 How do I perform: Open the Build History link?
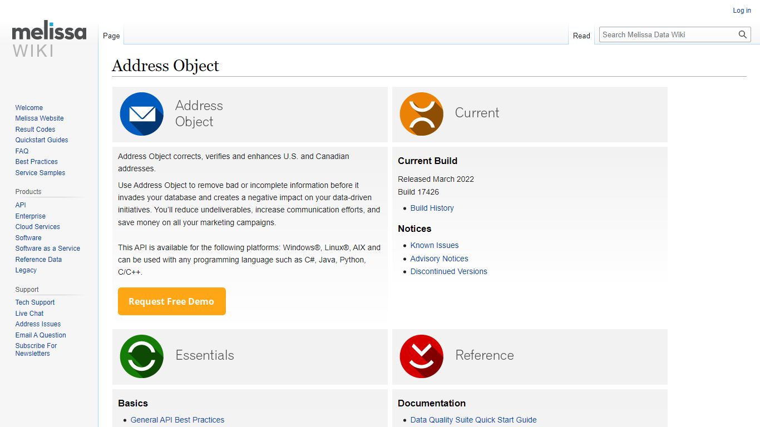pyautogui.click(x=432, y=208)
